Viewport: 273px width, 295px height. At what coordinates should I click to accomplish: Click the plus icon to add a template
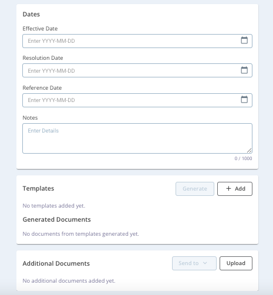[228, 188]
